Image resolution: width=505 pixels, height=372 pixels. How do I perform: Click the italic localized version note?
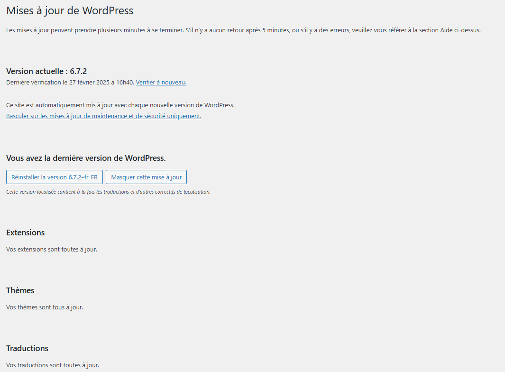point(108,192)
